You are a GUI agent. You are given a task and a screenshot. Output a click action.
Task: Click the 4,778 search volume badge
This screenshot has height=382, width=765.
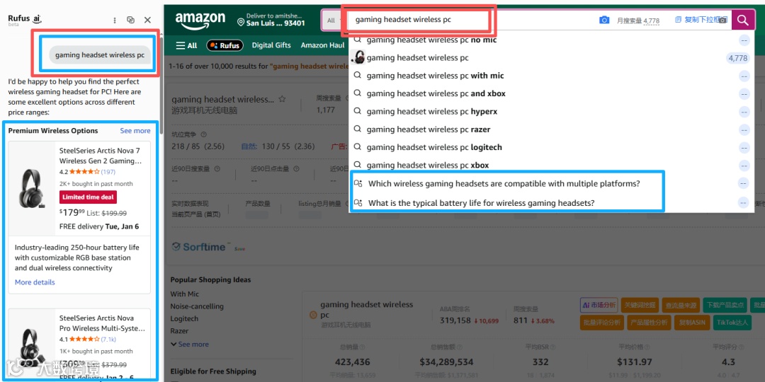pyautogui.click(x=737, y=58)
